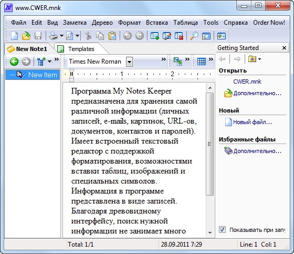Viewport: 294px width, 254px height.
Task: Click the Getting Started back arrow
Action: [x=222, y=59]
